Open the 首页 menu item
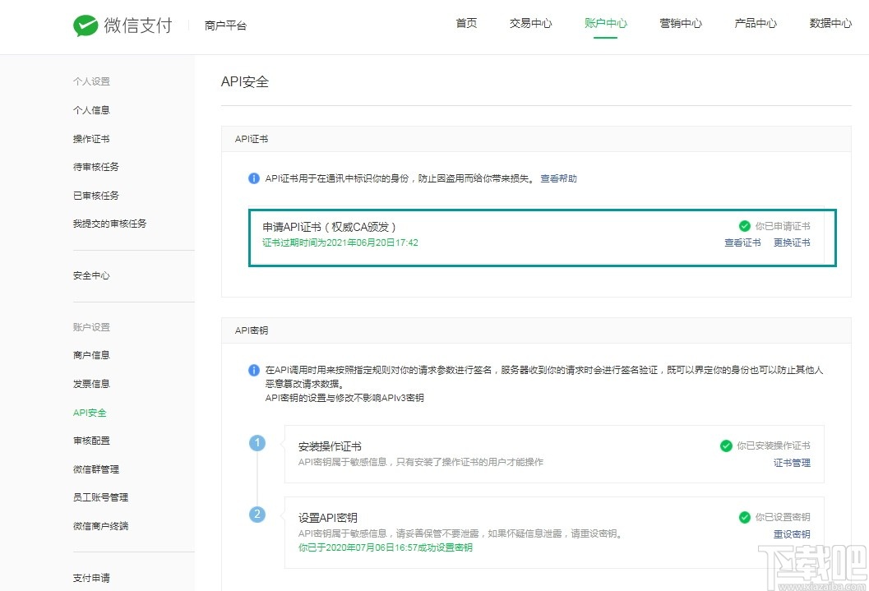Screen dimensions: 869x591 (x=466, y=23)
